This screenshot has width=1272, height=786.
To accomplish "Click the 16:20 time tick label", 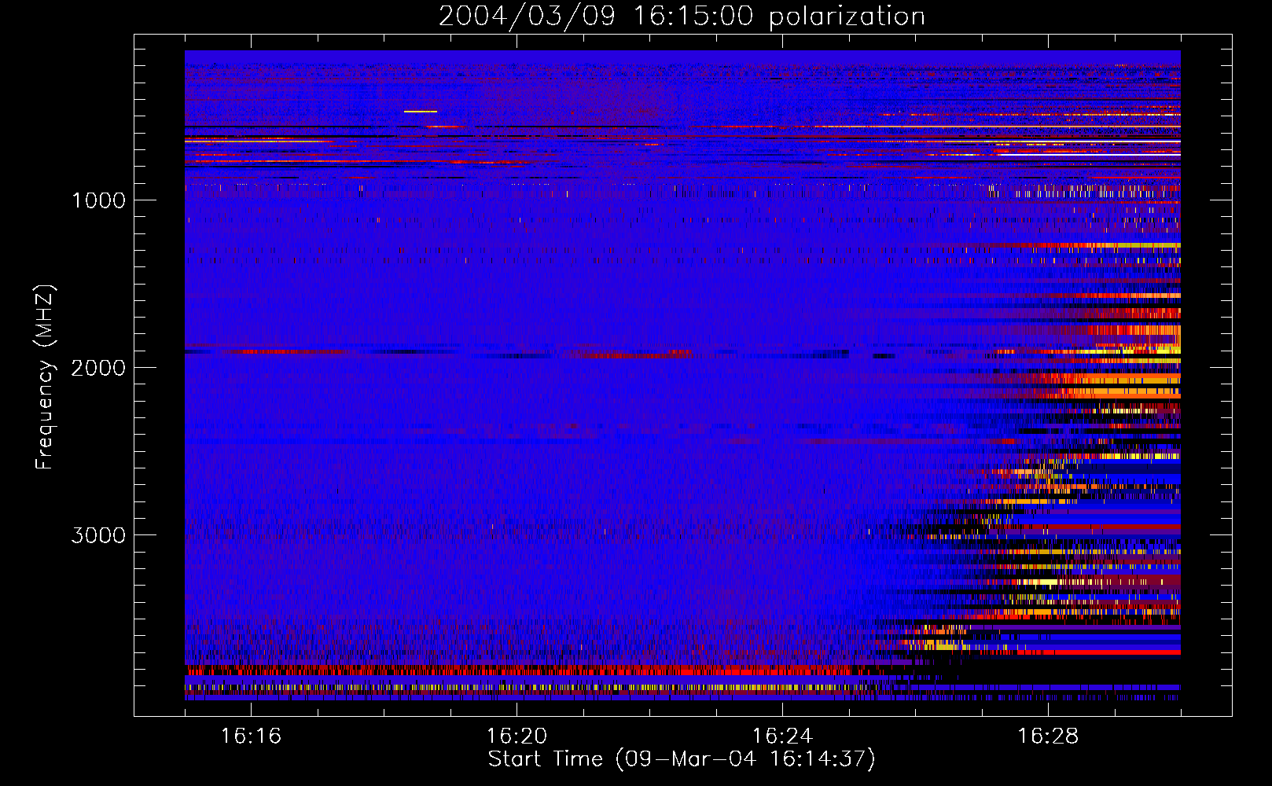I will tap(517, 736).
